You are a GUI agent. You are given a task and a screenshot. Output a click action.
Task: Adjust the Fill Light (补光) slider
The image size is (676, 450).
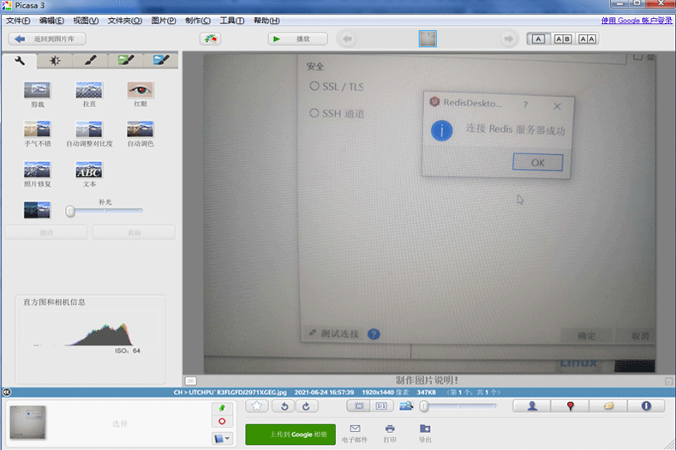(105, 211)
